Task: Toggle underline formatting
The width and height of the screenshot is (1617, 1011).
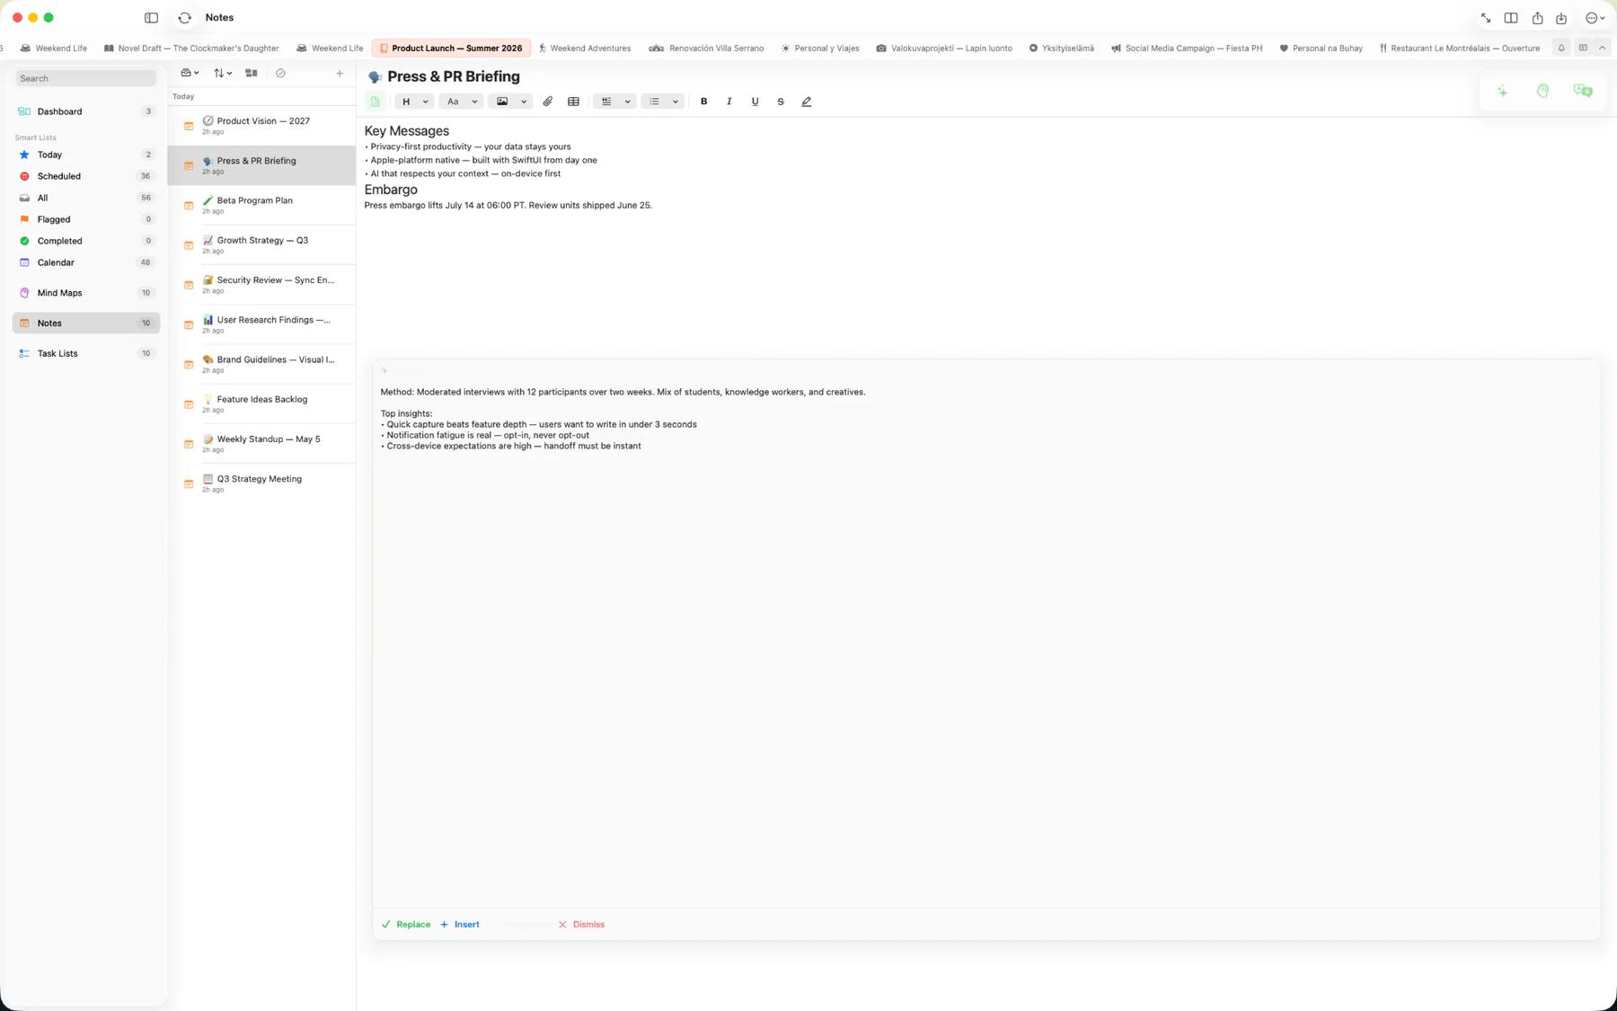Action: [x=755, y=102]
